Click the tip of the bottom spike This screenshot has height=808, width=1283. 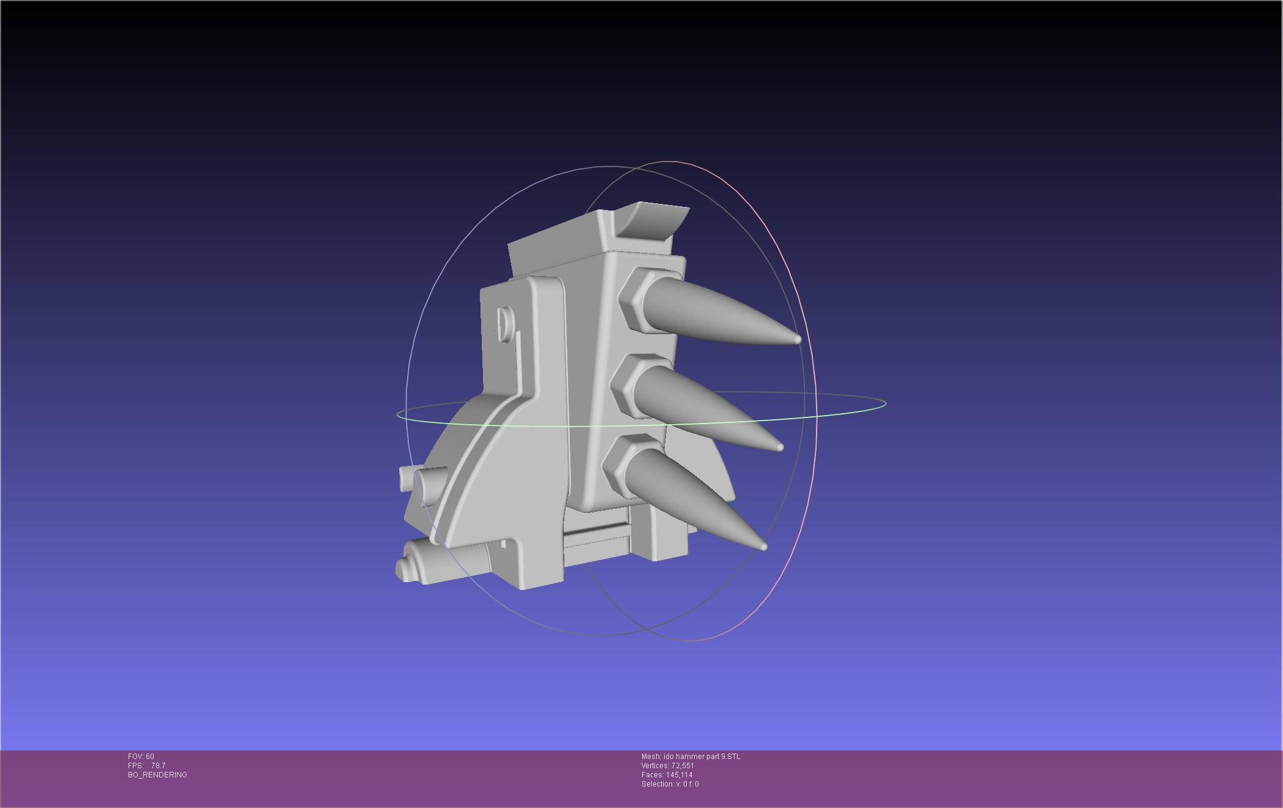(763, 546)
